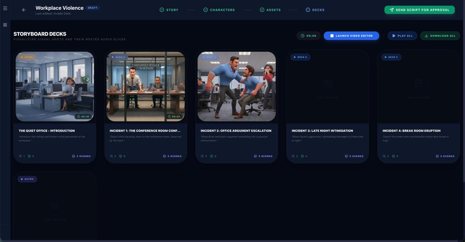Click description about Emma's initial perception
This screenshot has width=465, height=242.
(52, 138)
